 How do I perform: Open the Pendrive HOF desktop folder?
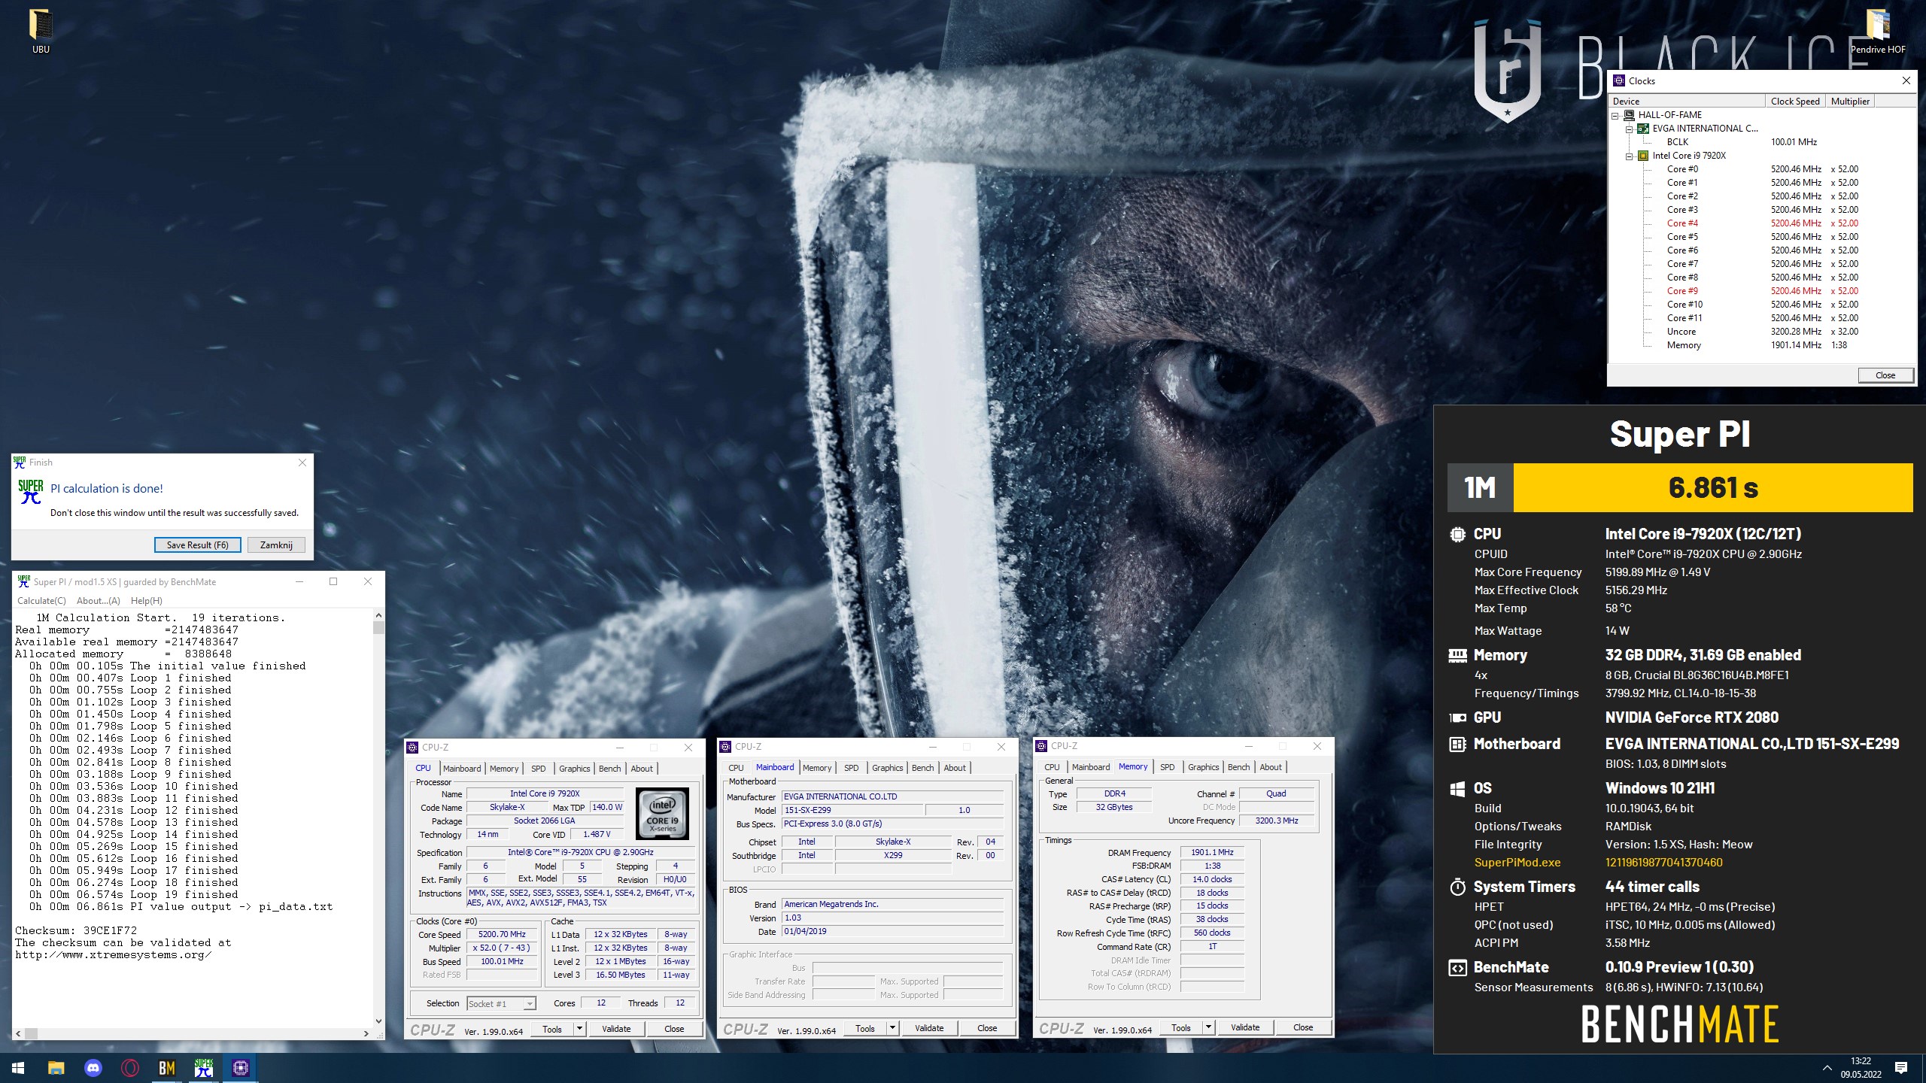pos(1878,32)
